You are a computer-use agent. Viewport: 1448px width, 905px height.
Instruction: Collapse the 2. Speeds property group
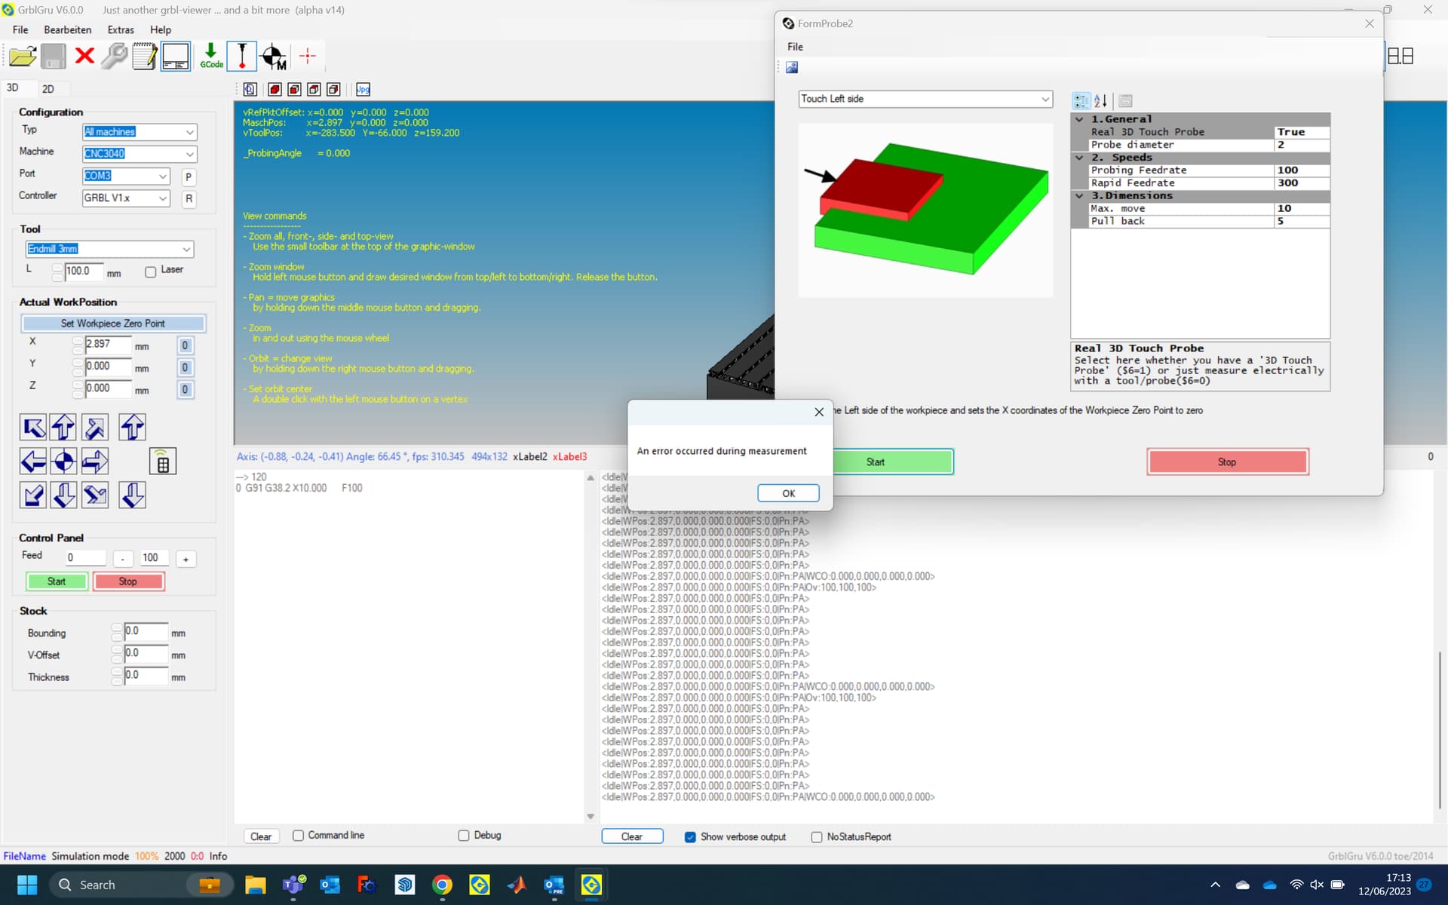[x=1079, y=158]
